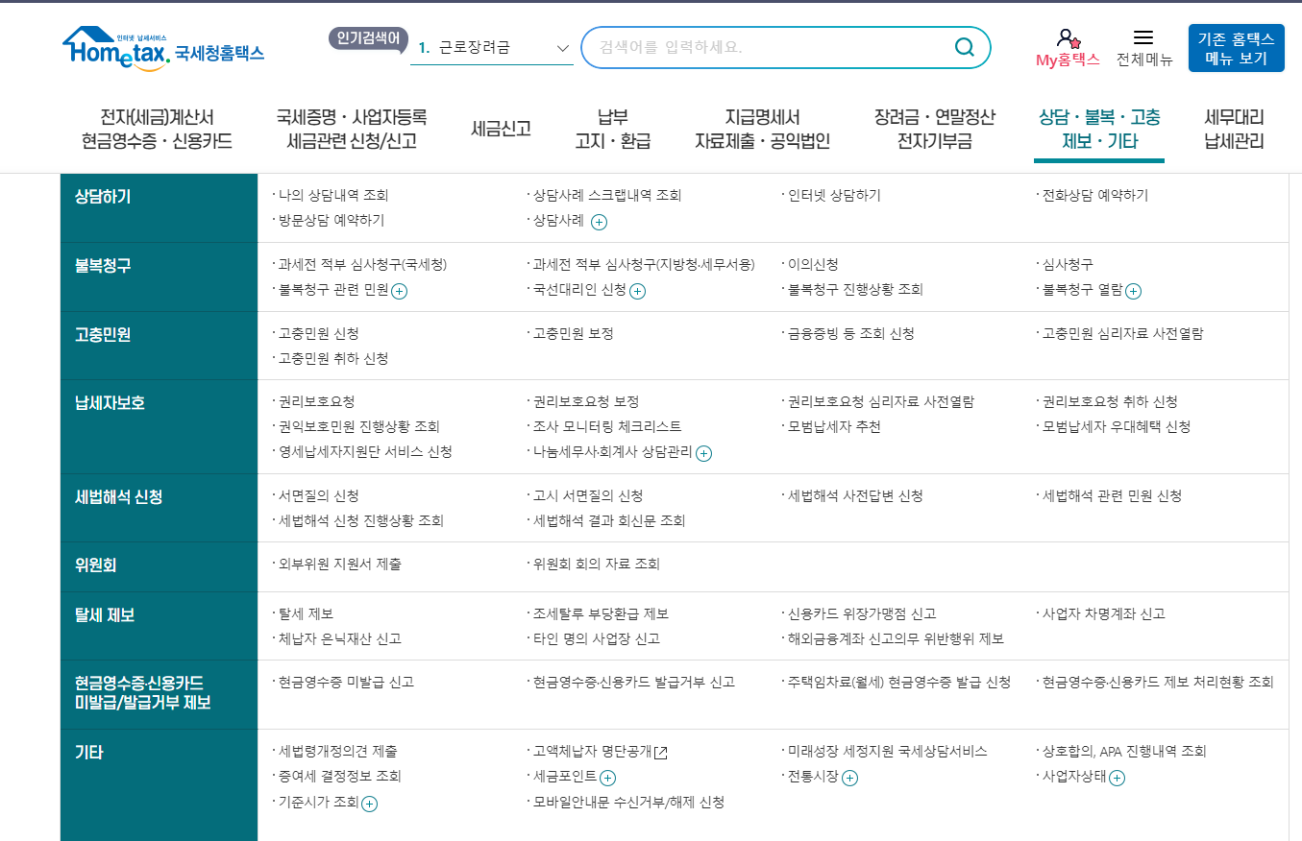Open My홈택스 using the person icon
Image resolution: width=1302 pixels, height=841 pixels.
point(1065,36)
